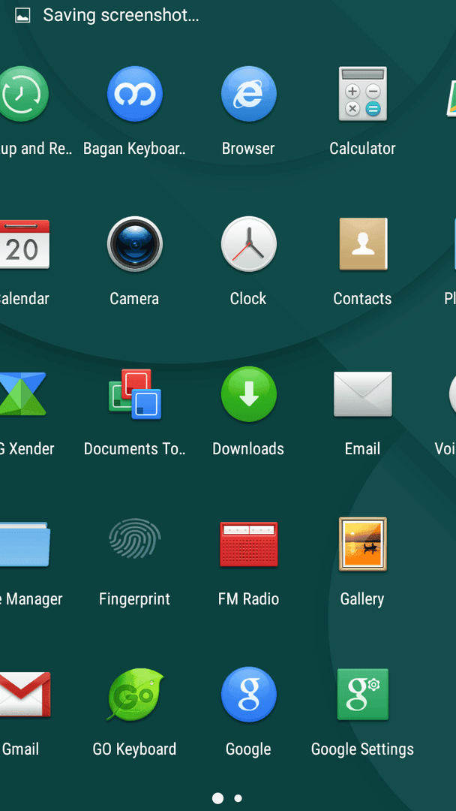Tap the "Fingerprint" label text
Screen dimensions: 456x811
point(135,599)
